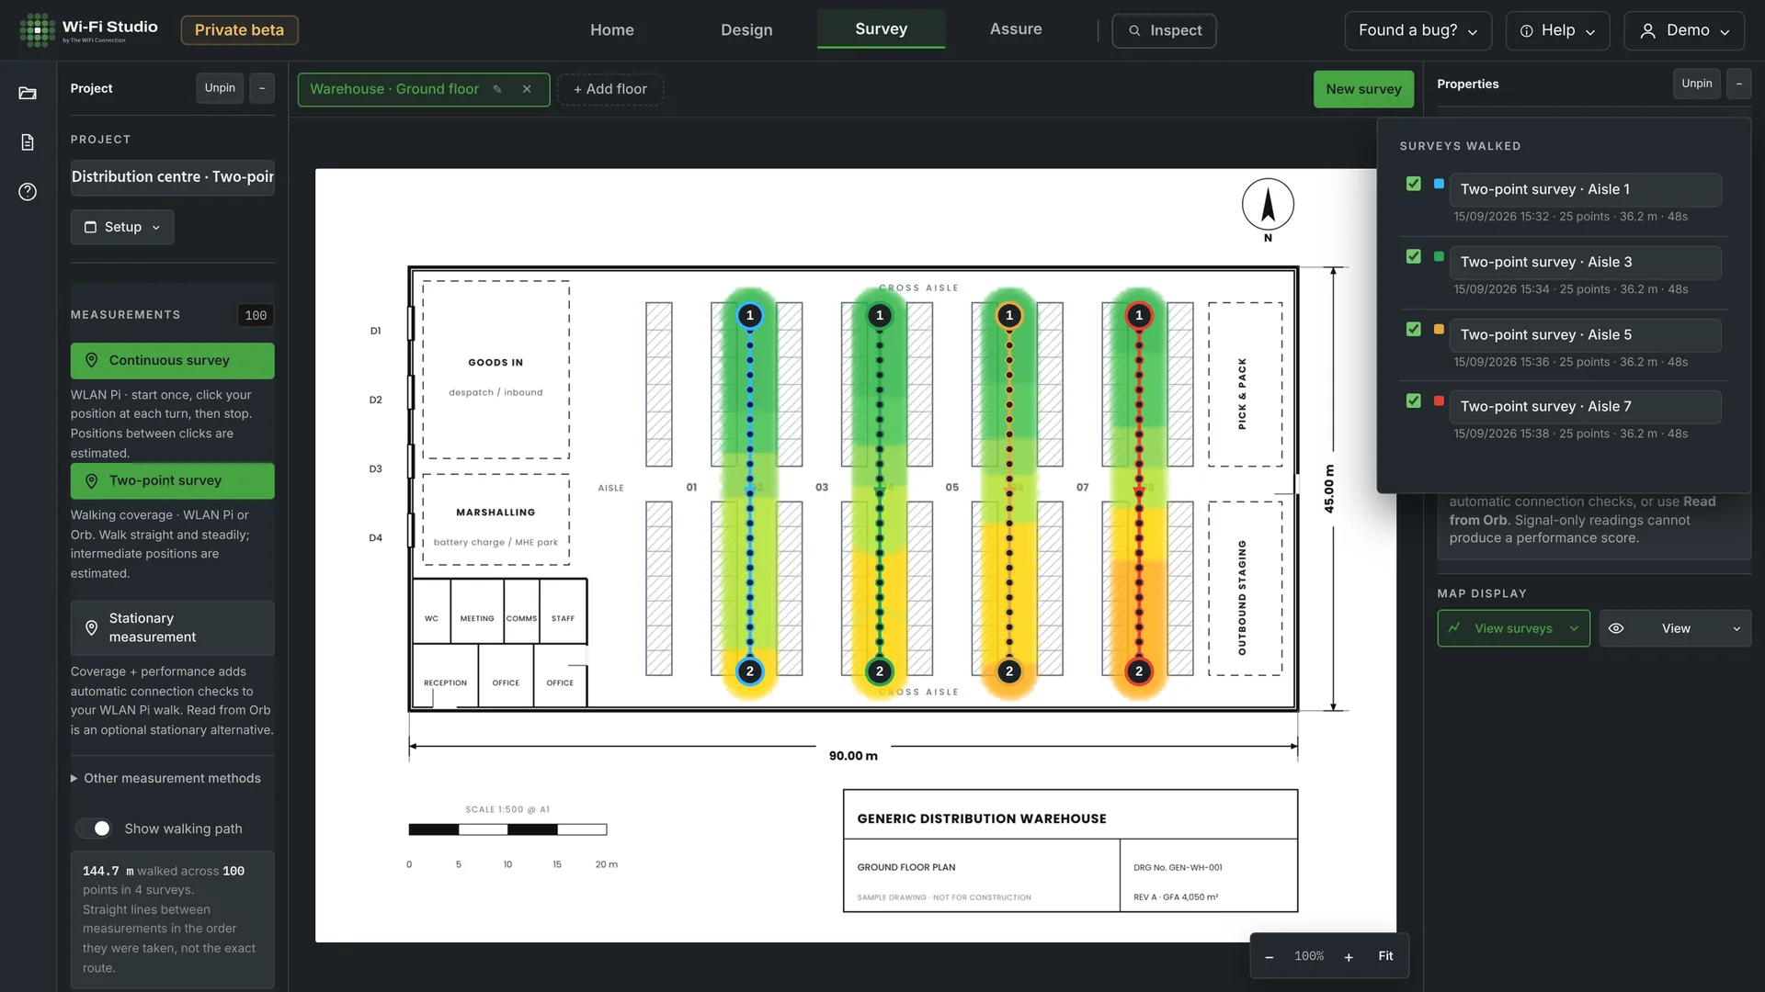Collapse the Properties panel with minus button
The width and height of the screenshot is (1765, 992).
tap(1738, 84)
